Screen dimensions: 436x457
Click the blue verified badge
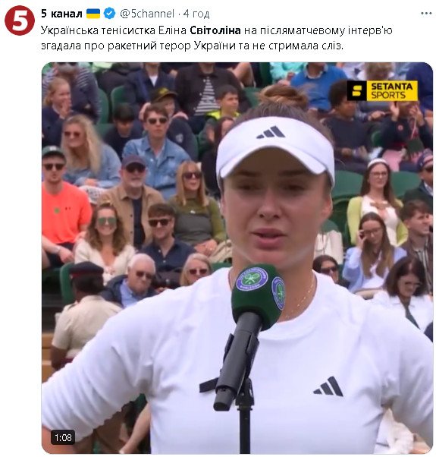109,14
